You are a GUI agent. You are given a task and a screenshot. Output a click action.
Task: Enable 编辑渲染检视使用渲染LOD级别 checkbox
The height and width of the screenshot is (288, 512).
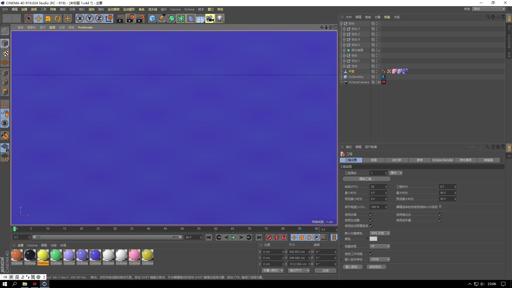(x=440, y=206)
